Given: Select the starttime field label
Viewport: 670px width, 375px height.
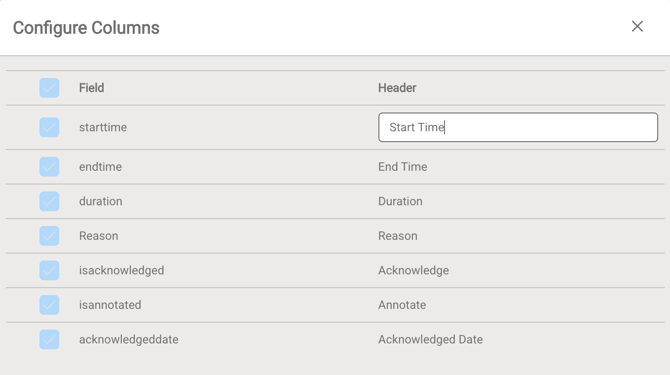Looking at the screenshot, I should point(102,127).
